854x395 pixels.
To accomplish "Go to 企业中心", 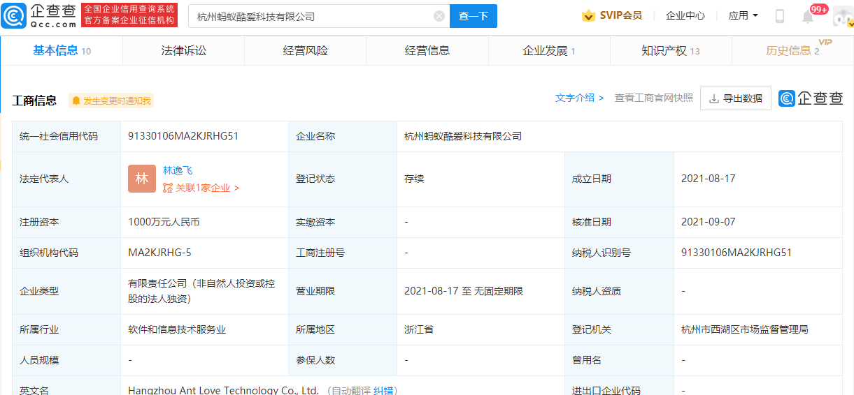I will point(685,15).
